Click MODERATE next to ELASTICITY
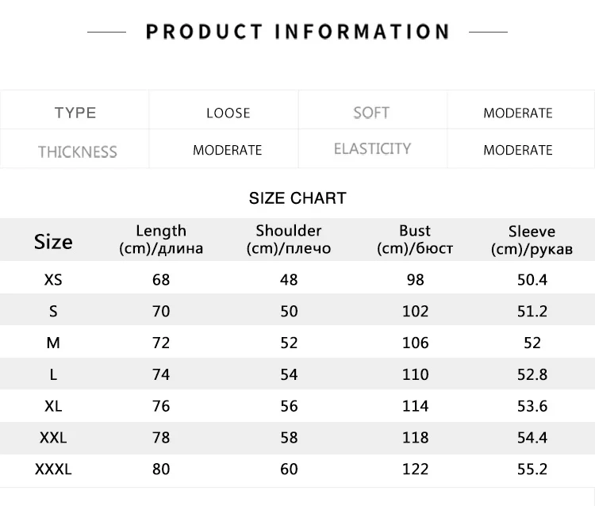This screenshot has height=506, width=595. point(517,150)
